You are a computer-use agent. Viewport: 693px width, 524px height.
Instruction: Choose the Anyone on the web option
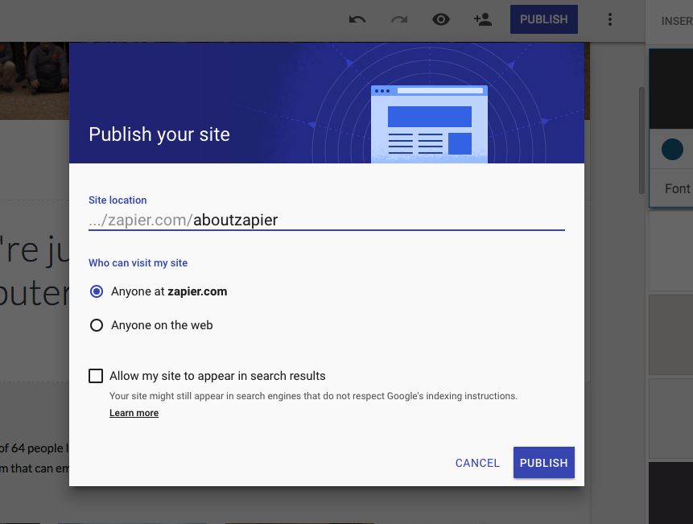click(97, 325)
